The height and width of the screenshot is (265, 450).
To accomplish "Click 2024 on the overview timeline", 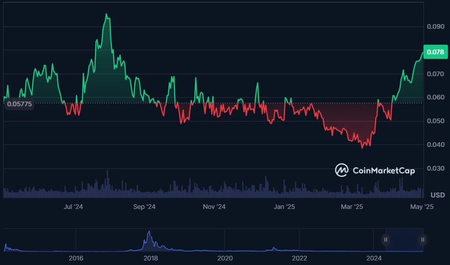I will click(374, 258).
